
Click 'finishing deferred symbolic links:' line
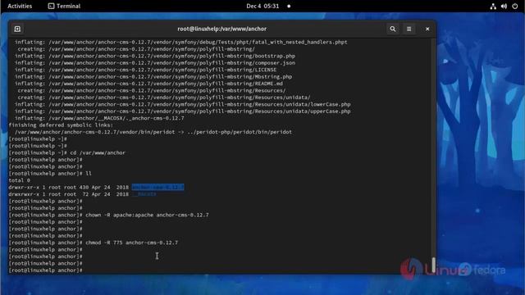(x=61, y=125)
